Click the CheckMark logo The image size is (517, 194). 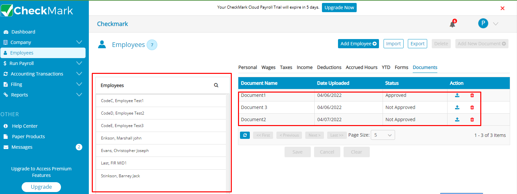pos(37,10)
